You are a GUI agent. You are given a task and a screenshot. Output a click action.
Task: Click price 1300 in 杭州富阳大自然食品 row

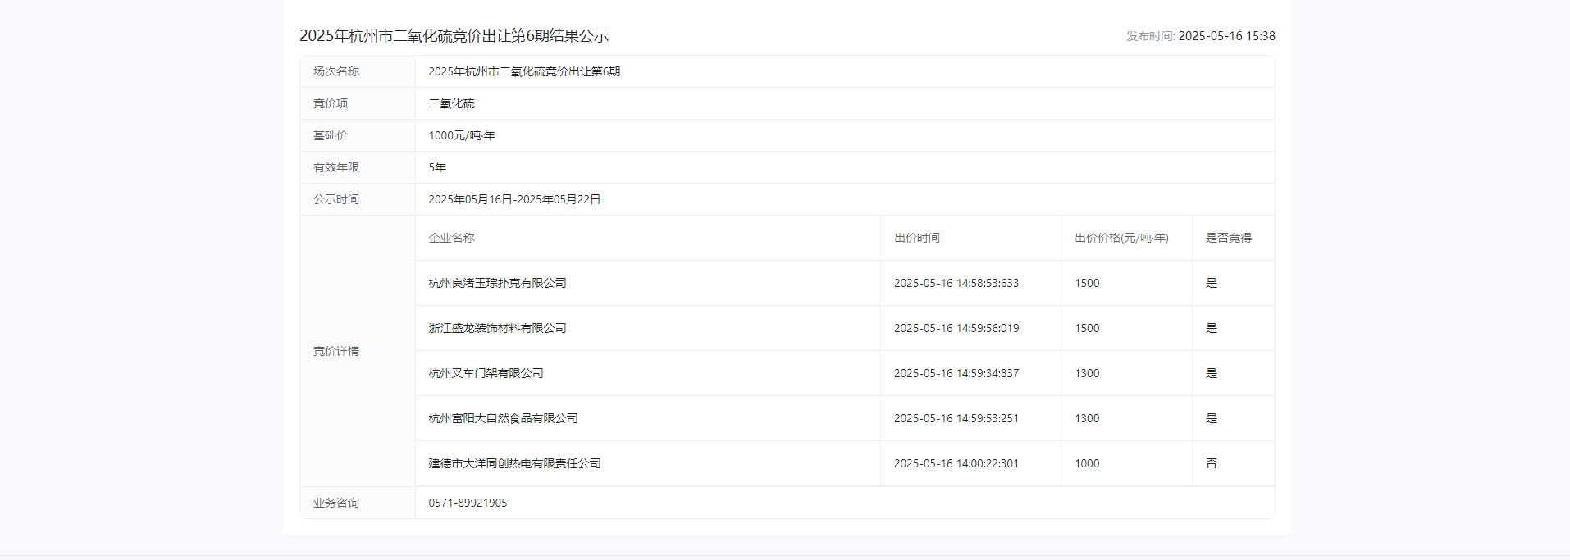(1087, 418)
